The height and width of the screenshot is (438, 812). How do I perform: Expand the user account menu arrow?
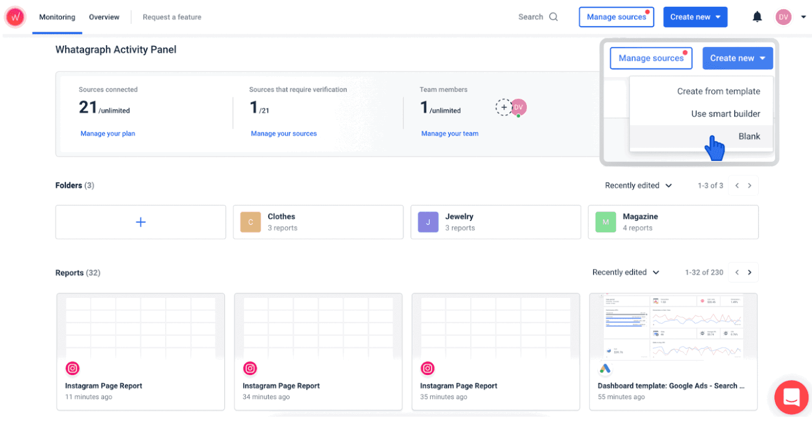tap(803, 17)
